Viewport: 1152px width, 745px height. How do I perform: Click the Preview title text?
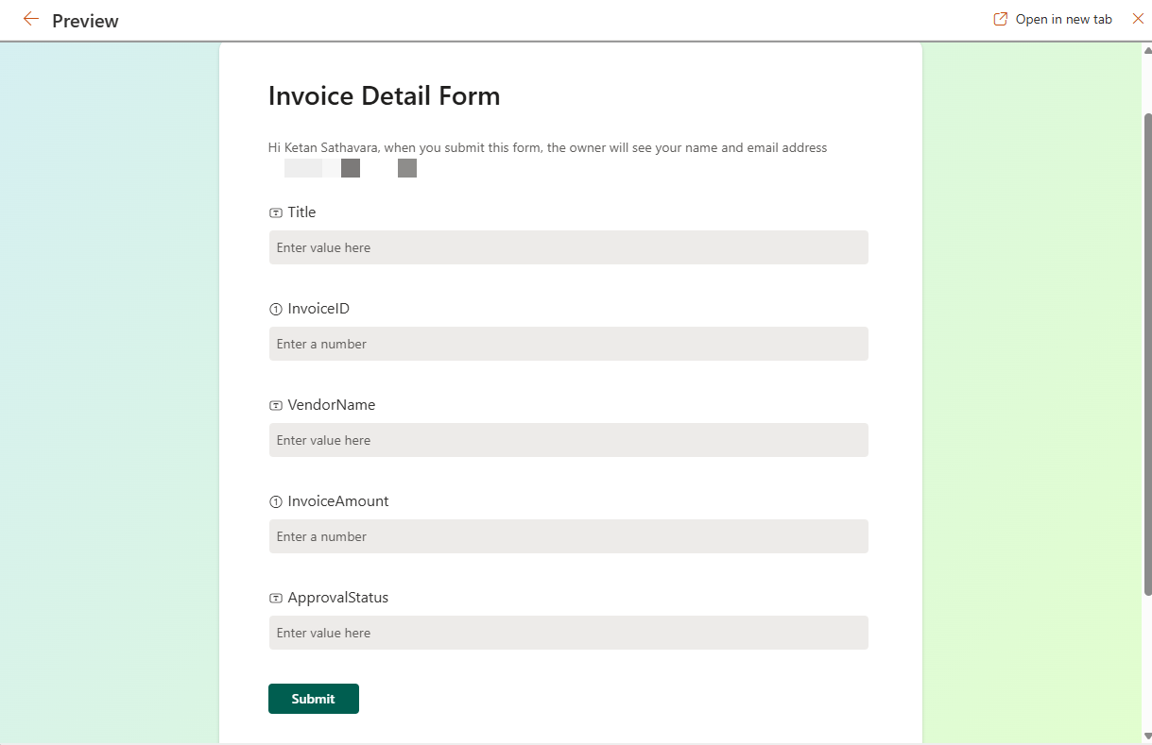(85, 21)
